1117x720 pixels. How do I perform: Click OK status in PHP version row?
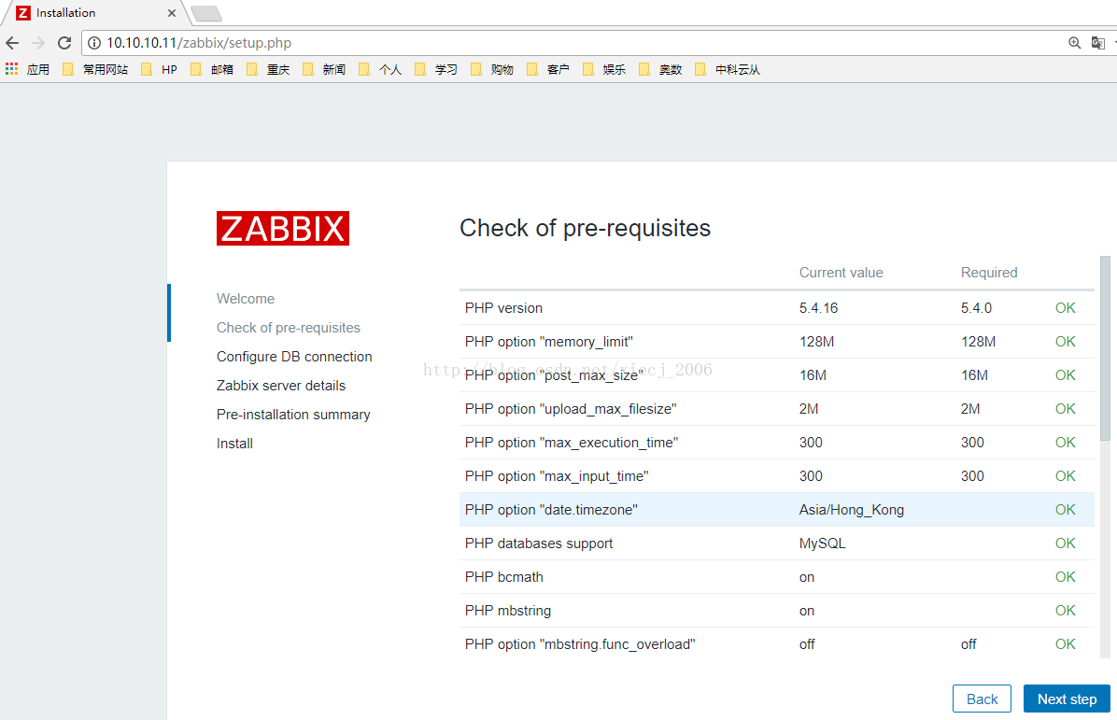[1065, 307]
